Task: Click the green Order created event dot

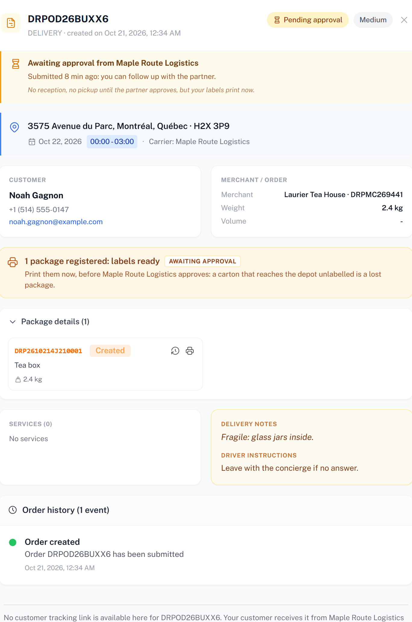Action: [13, 542]
